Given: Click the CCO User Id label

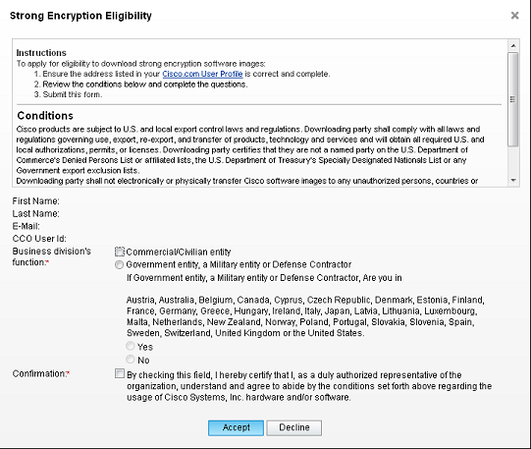Looking at the screenshot, I should click(x=39, y=239).
